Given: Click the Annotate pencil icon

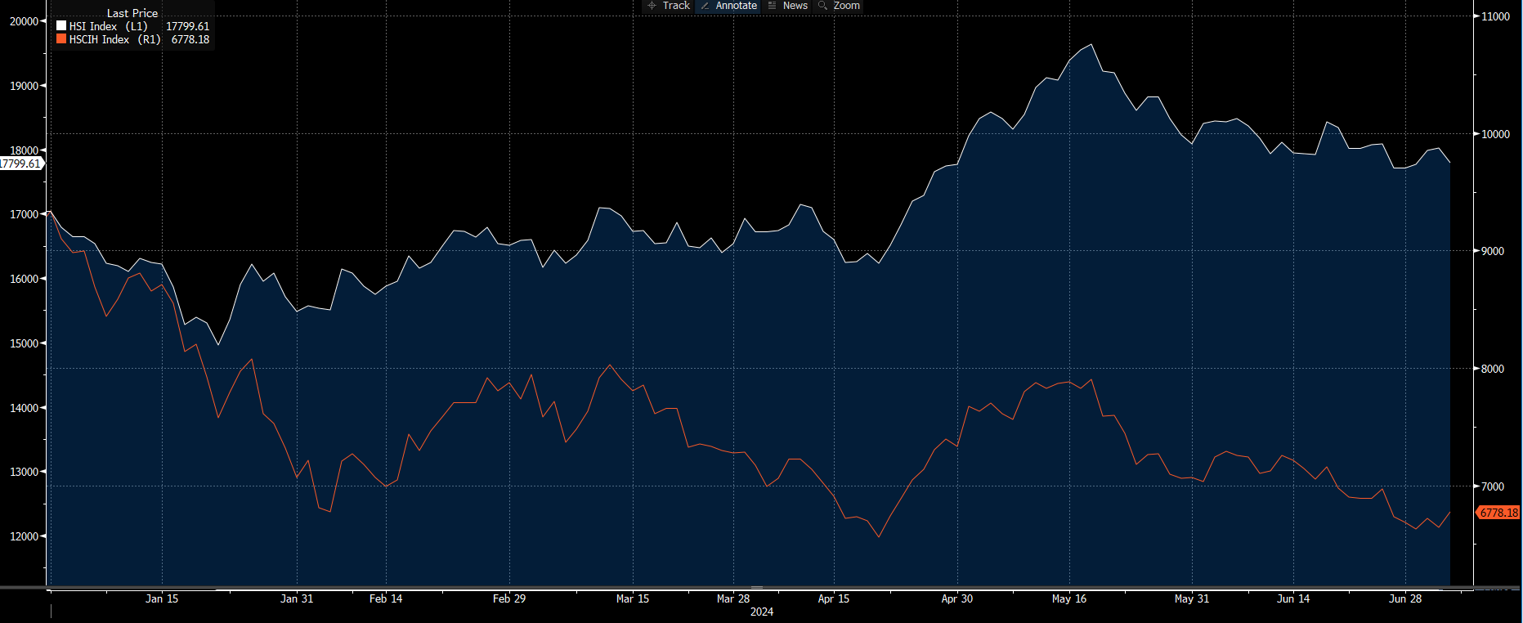Looking at the screenshot, I should tap(706, 6).
